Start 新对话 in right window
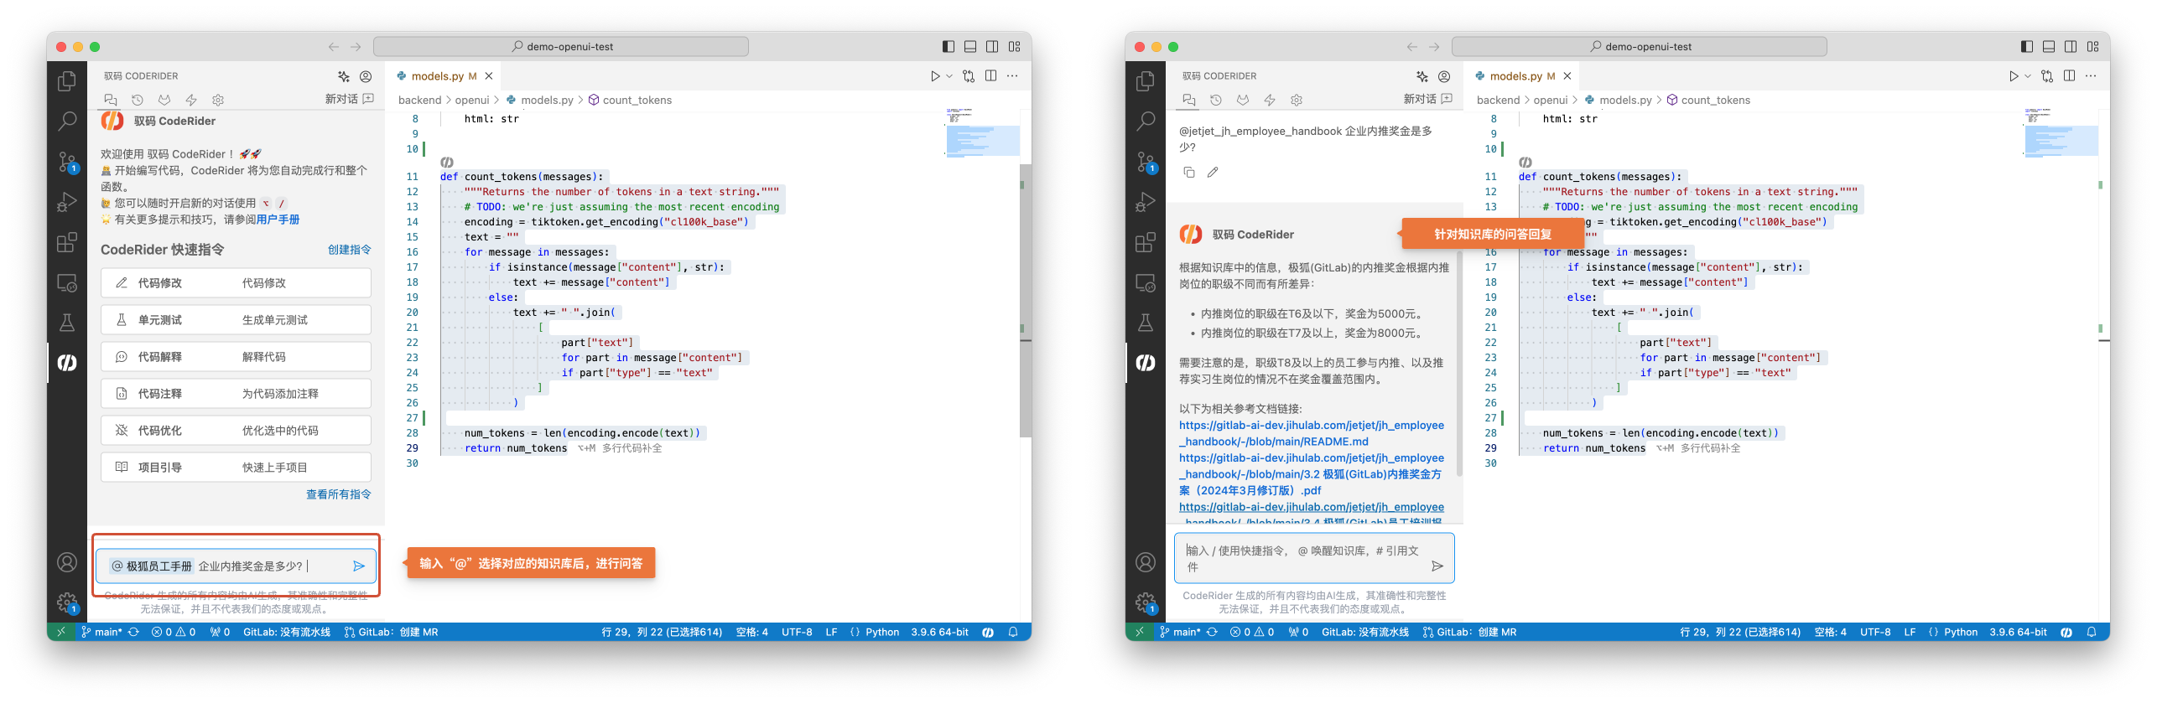This screenshot has width=2157, height=703. tap(1427, 99)
